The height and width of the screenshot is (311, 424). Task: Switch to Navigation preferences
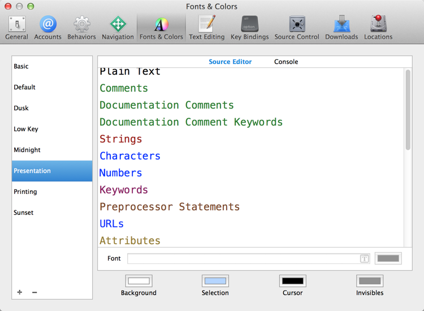[x=118, y=28]
